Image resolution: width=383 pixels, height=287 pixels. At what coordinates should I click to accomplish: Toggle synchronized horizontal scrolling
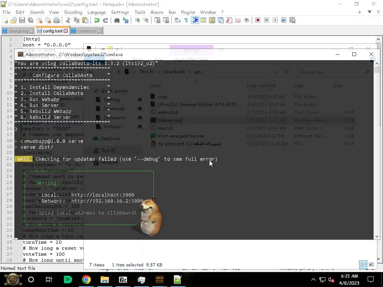pos(166,20)
